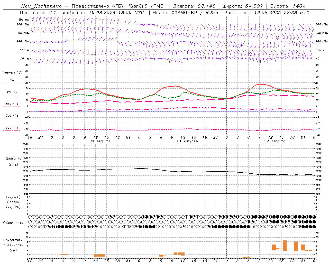Click the 20 августа date label
The width and height of the screenshot is (329, 263).
(x=100, y=141)
